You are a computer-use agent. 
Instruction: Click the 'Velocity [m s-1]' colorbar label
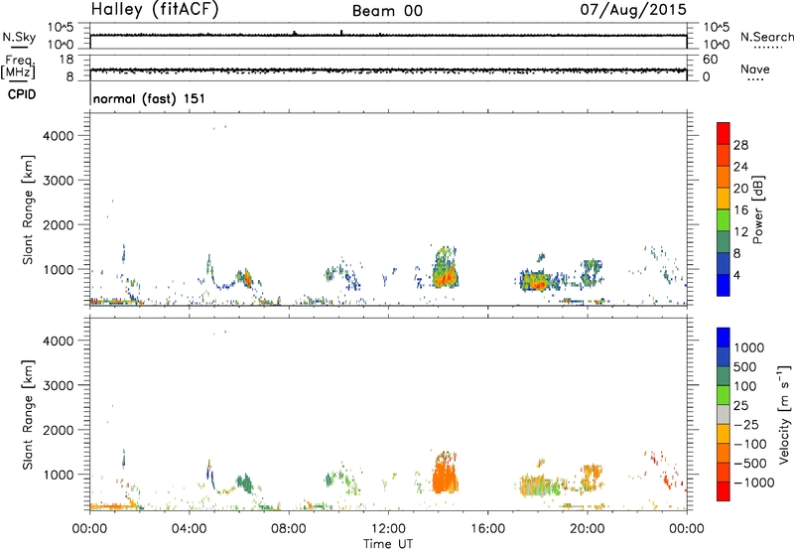[x=784, y=414]
